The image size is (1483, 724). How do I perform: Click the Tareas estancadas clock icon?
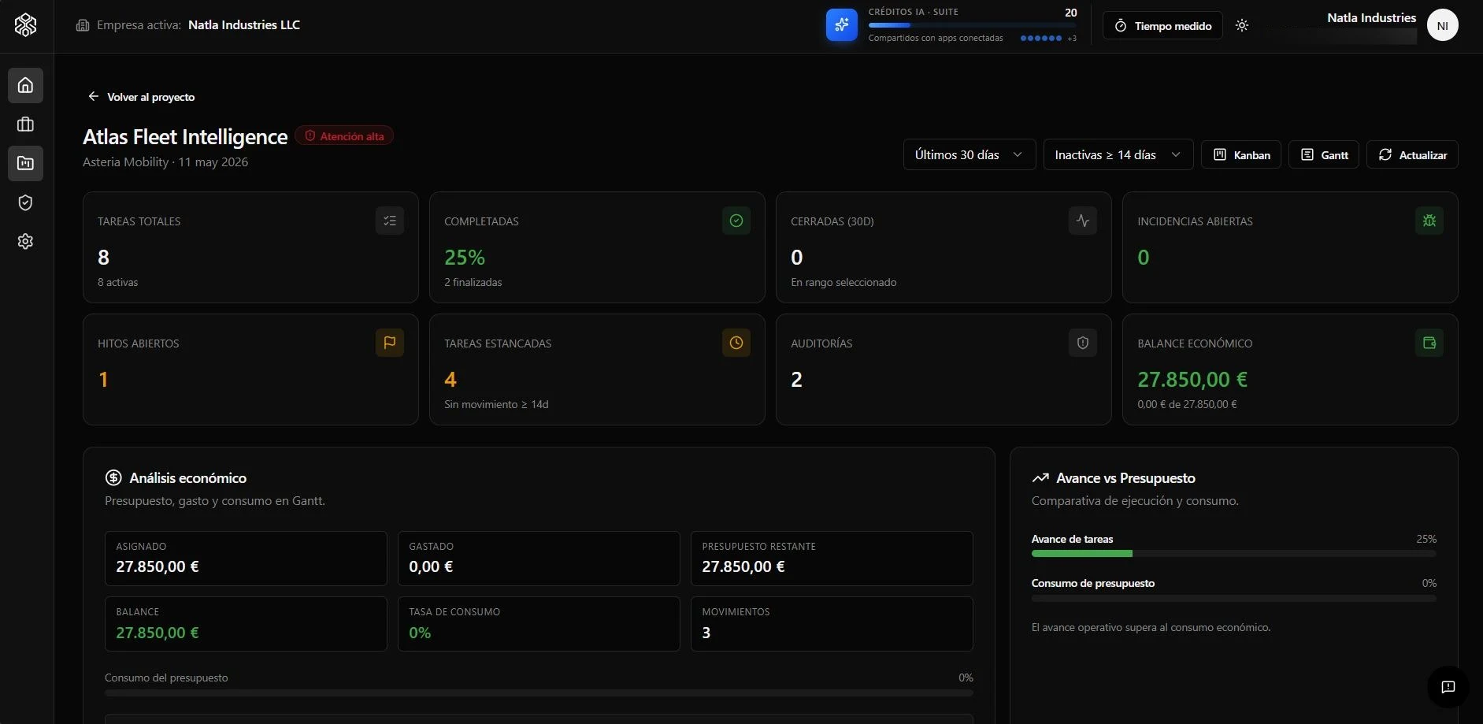point(736,343)
